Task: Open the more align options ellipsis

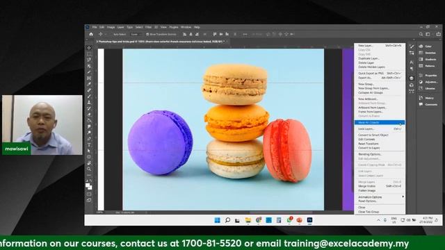Action: click(x=245, y=34)
